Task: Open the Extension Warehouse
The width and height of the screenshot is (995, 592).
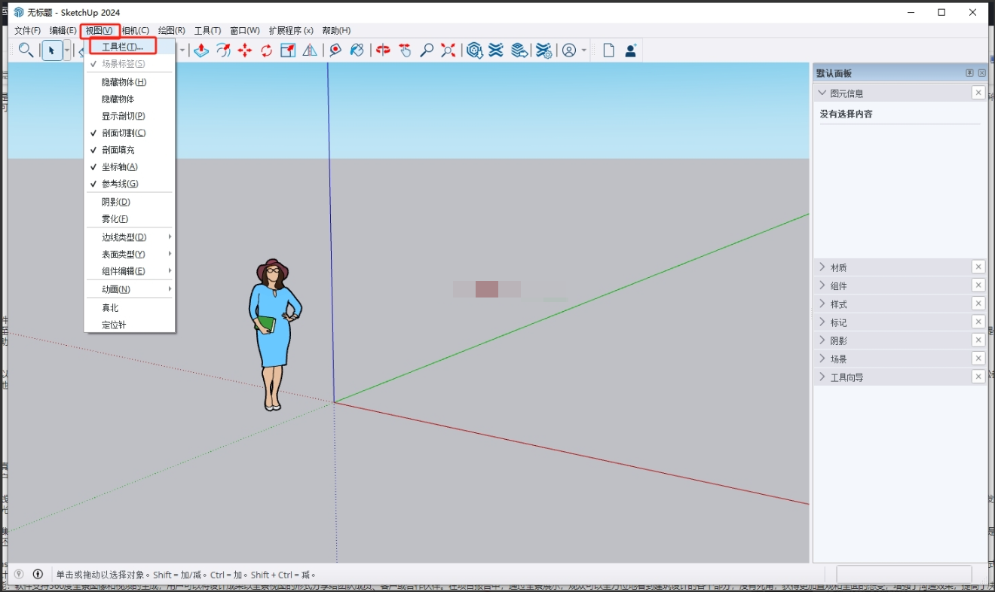Action: [496, 50]
